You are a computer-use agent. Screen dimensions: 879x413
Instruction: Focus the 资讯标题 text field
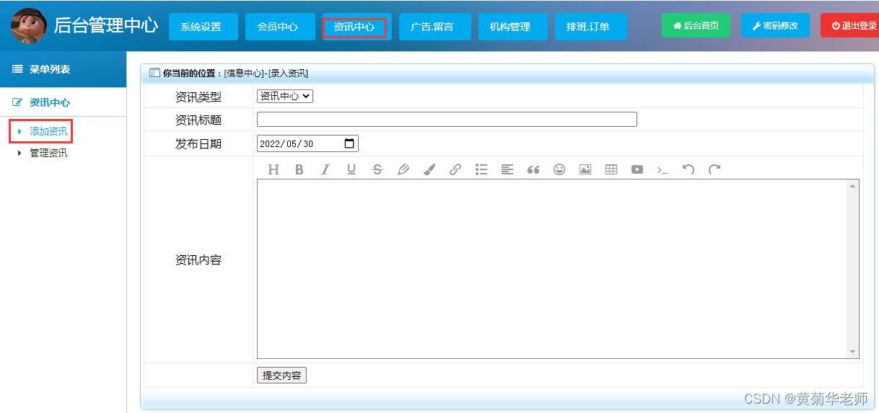pos(447,120)
